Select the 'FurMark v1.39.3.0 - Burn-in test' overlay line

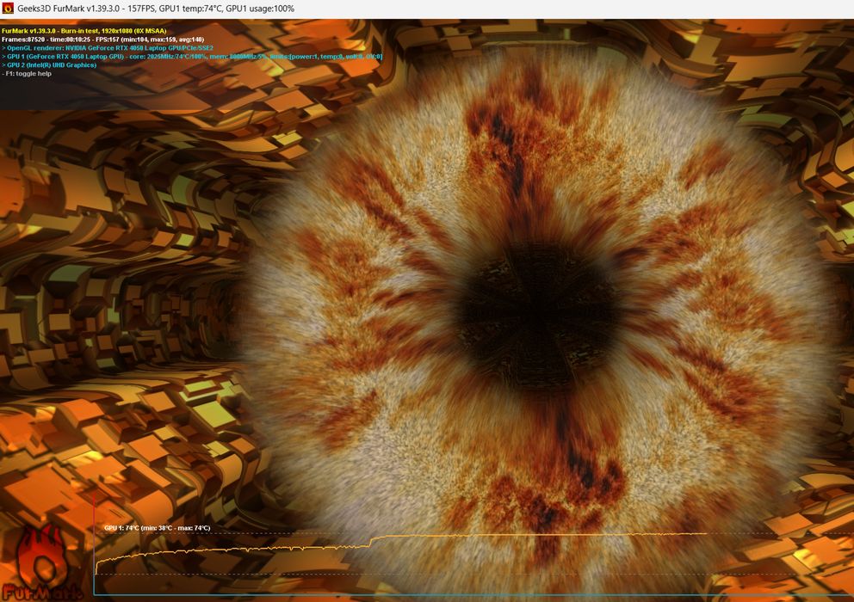(x=84, y=31)
